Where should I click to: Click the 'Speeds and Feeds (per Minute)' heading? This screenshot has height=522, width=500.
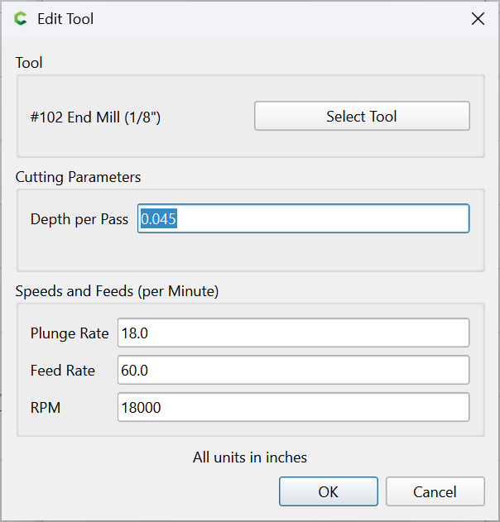click(118, 291)
